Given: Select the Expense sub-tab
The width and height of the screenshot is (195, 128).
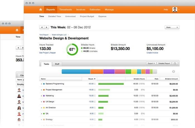Looking at the screenshot, I should point(102,16).
